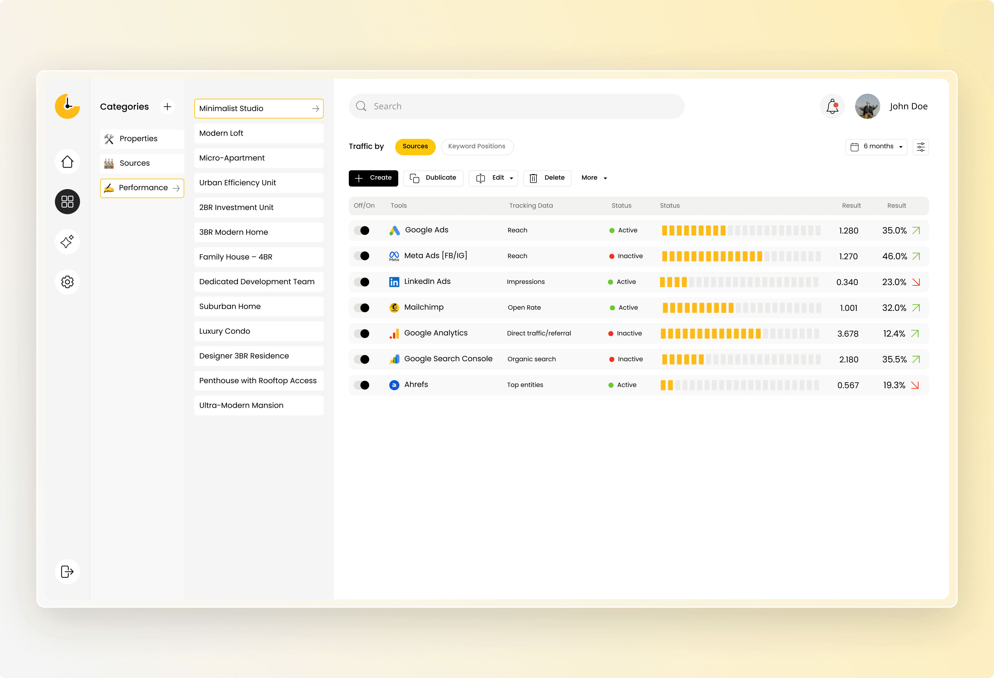
Task: Open the Settings gear in sidebar
Action: (67, 282)
